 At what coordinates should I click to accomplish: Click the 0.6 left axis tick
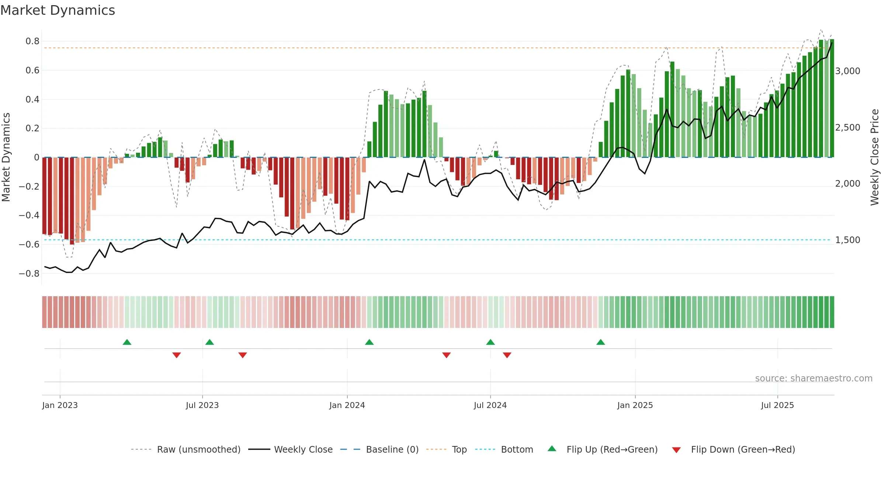pos(32,70)
